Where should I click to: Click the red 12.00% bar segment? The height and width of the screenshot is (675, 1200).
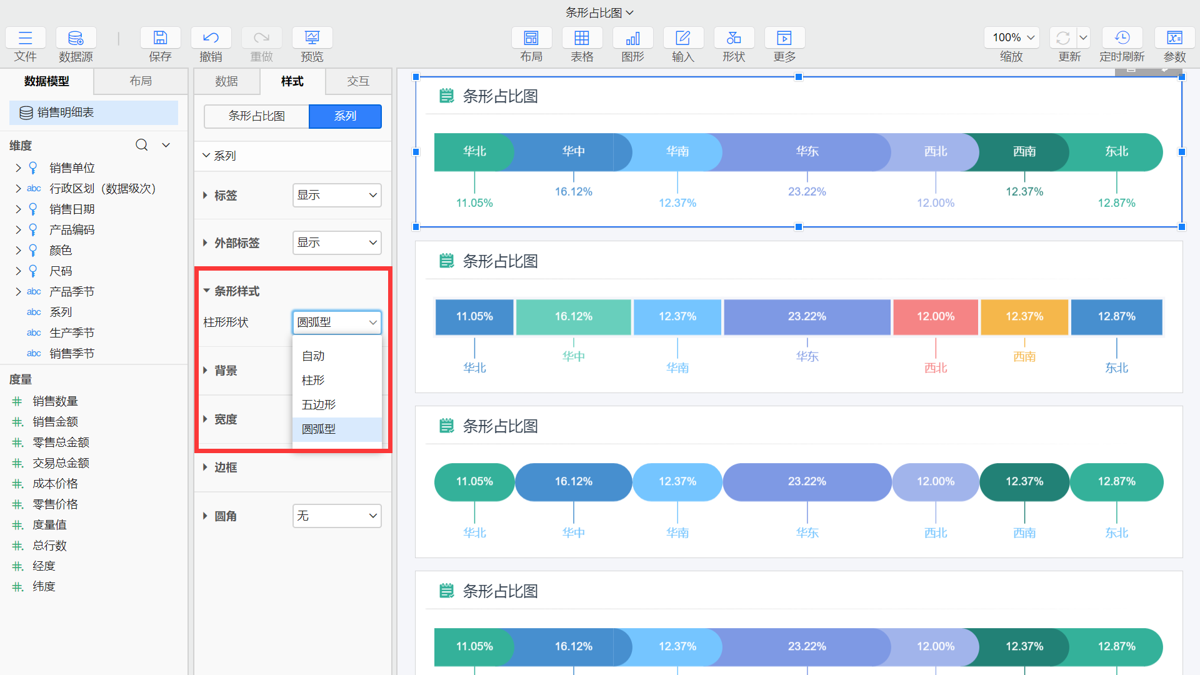(x=935, y=317)
